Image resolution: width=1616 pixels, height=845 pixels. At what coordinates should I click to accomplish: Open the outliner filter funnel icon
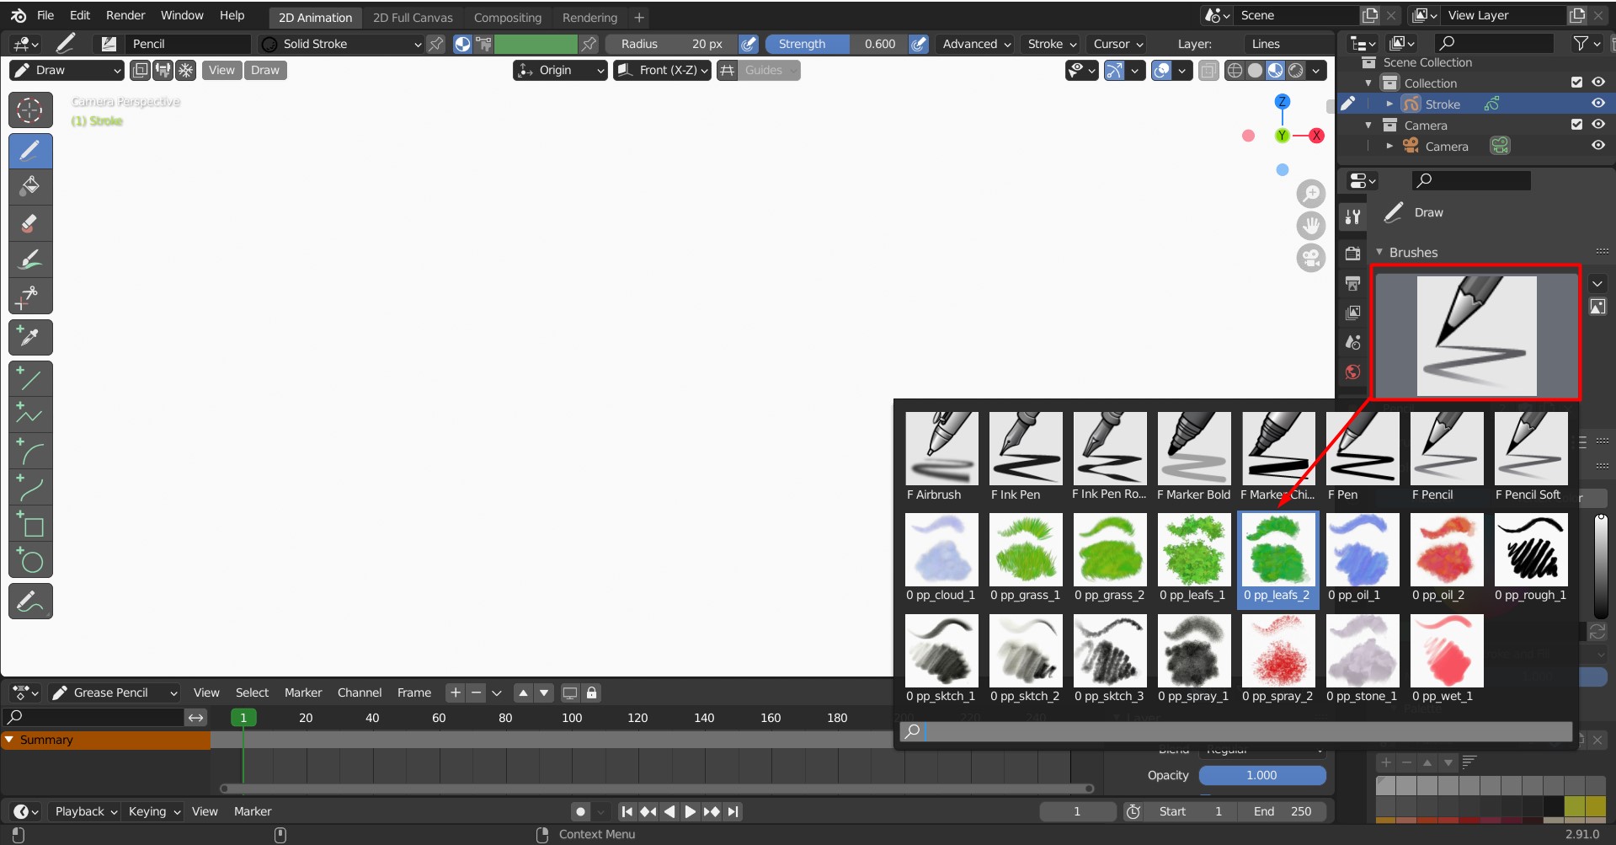pos(1586,43)
